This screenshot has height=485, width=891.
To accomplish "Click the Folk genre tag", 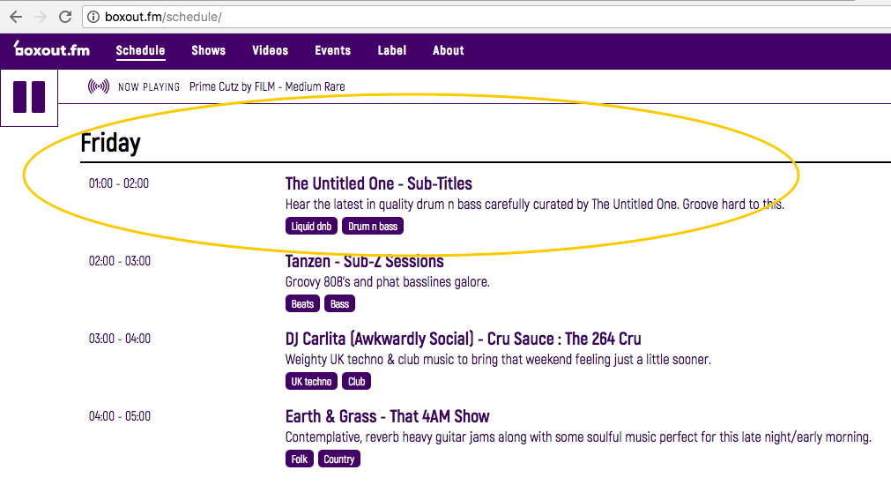I will coord(300,459).
